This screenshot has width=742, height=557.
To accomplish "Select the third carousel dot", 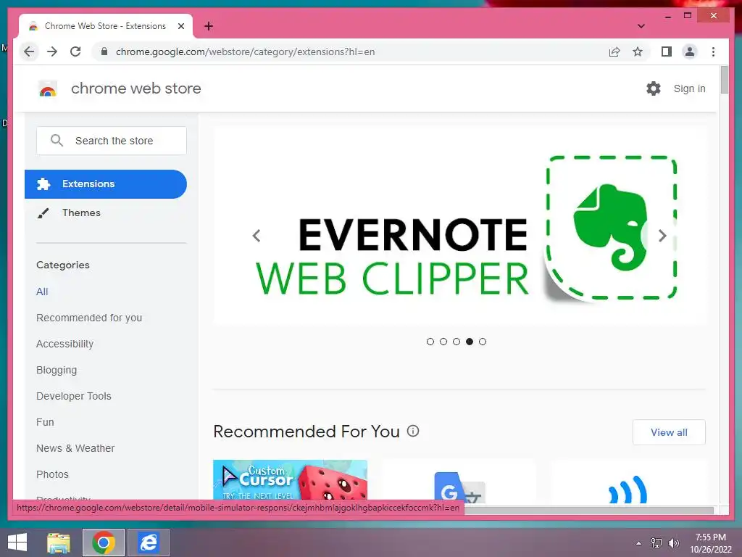I will click(457, 342).
